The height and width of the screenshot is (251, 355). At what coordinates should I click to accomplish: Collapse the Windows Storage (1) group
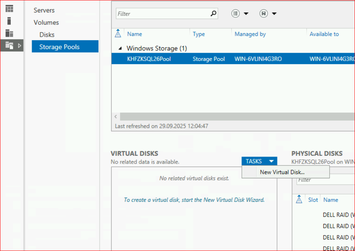tap(120, 49)
